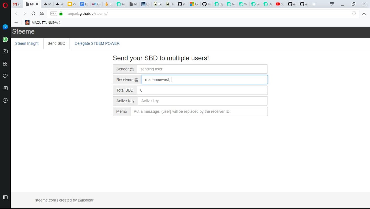Open the Steem Insight tab
Viewport: 370px width, 209px height.
pyautogui.click(x=27, y=43)
